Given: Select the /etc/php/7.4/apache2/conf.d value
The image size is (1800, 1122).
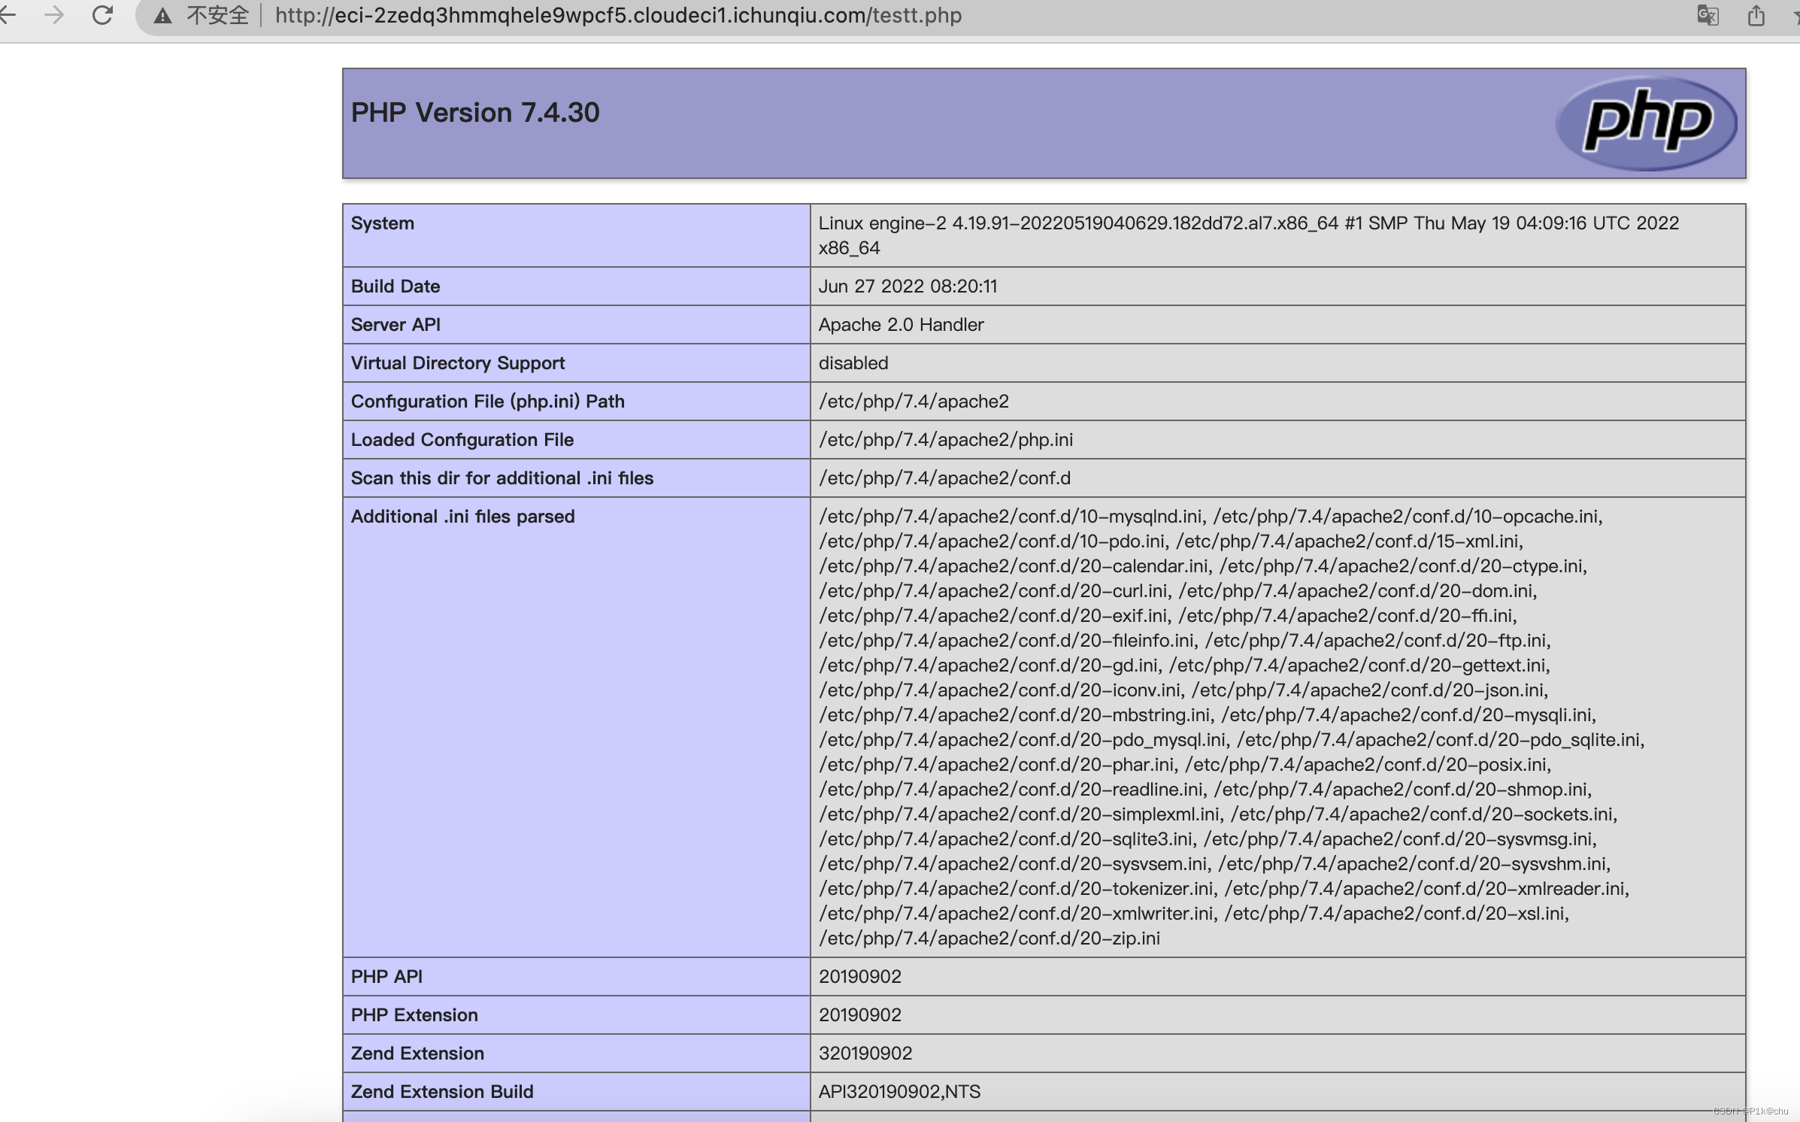Looking at the screenshot, I should tap(944, 478).
